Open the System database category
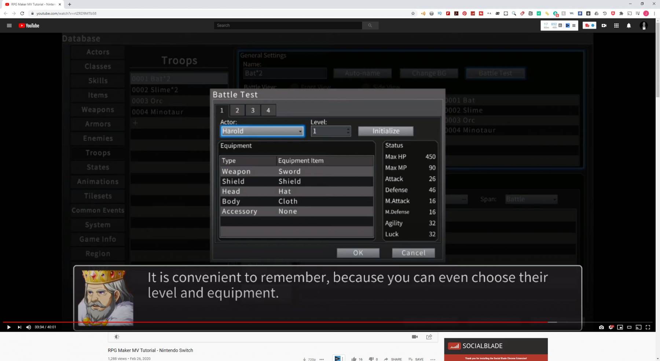The image size is (660, 361). click(x=98, y=225)
